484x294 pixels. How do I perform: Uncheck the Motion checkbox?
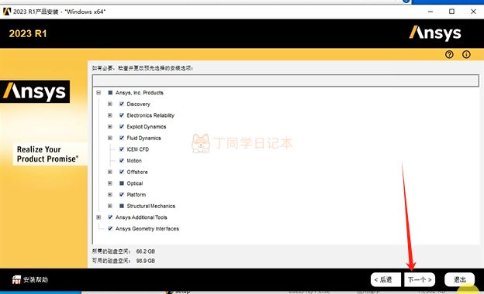(x=122, y=160)
